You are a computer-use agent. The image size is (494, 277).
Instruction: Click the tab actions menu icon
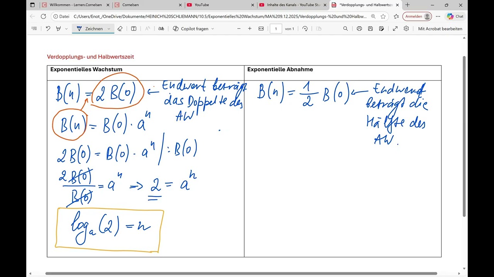(x=32, y=5)
